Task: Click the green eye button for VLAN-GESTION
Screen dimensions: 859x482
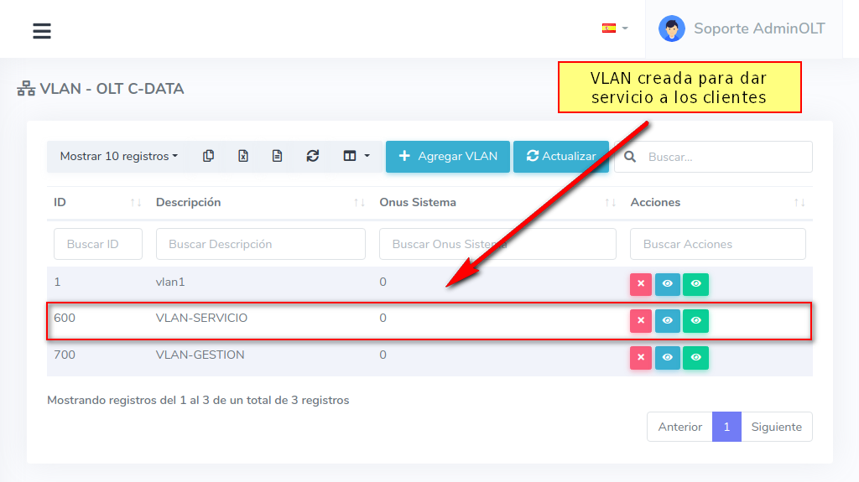Action: point(695,358)
